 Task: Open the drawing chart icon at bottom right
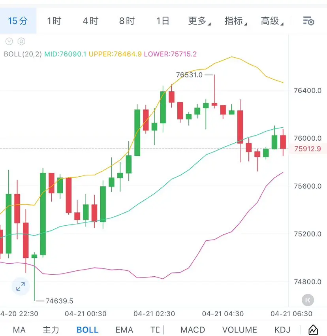[x=313, y=330]
